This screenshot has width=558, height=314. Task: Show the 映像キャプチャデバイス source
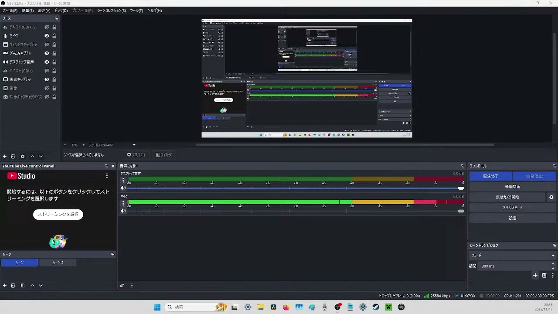click(47, 97)
